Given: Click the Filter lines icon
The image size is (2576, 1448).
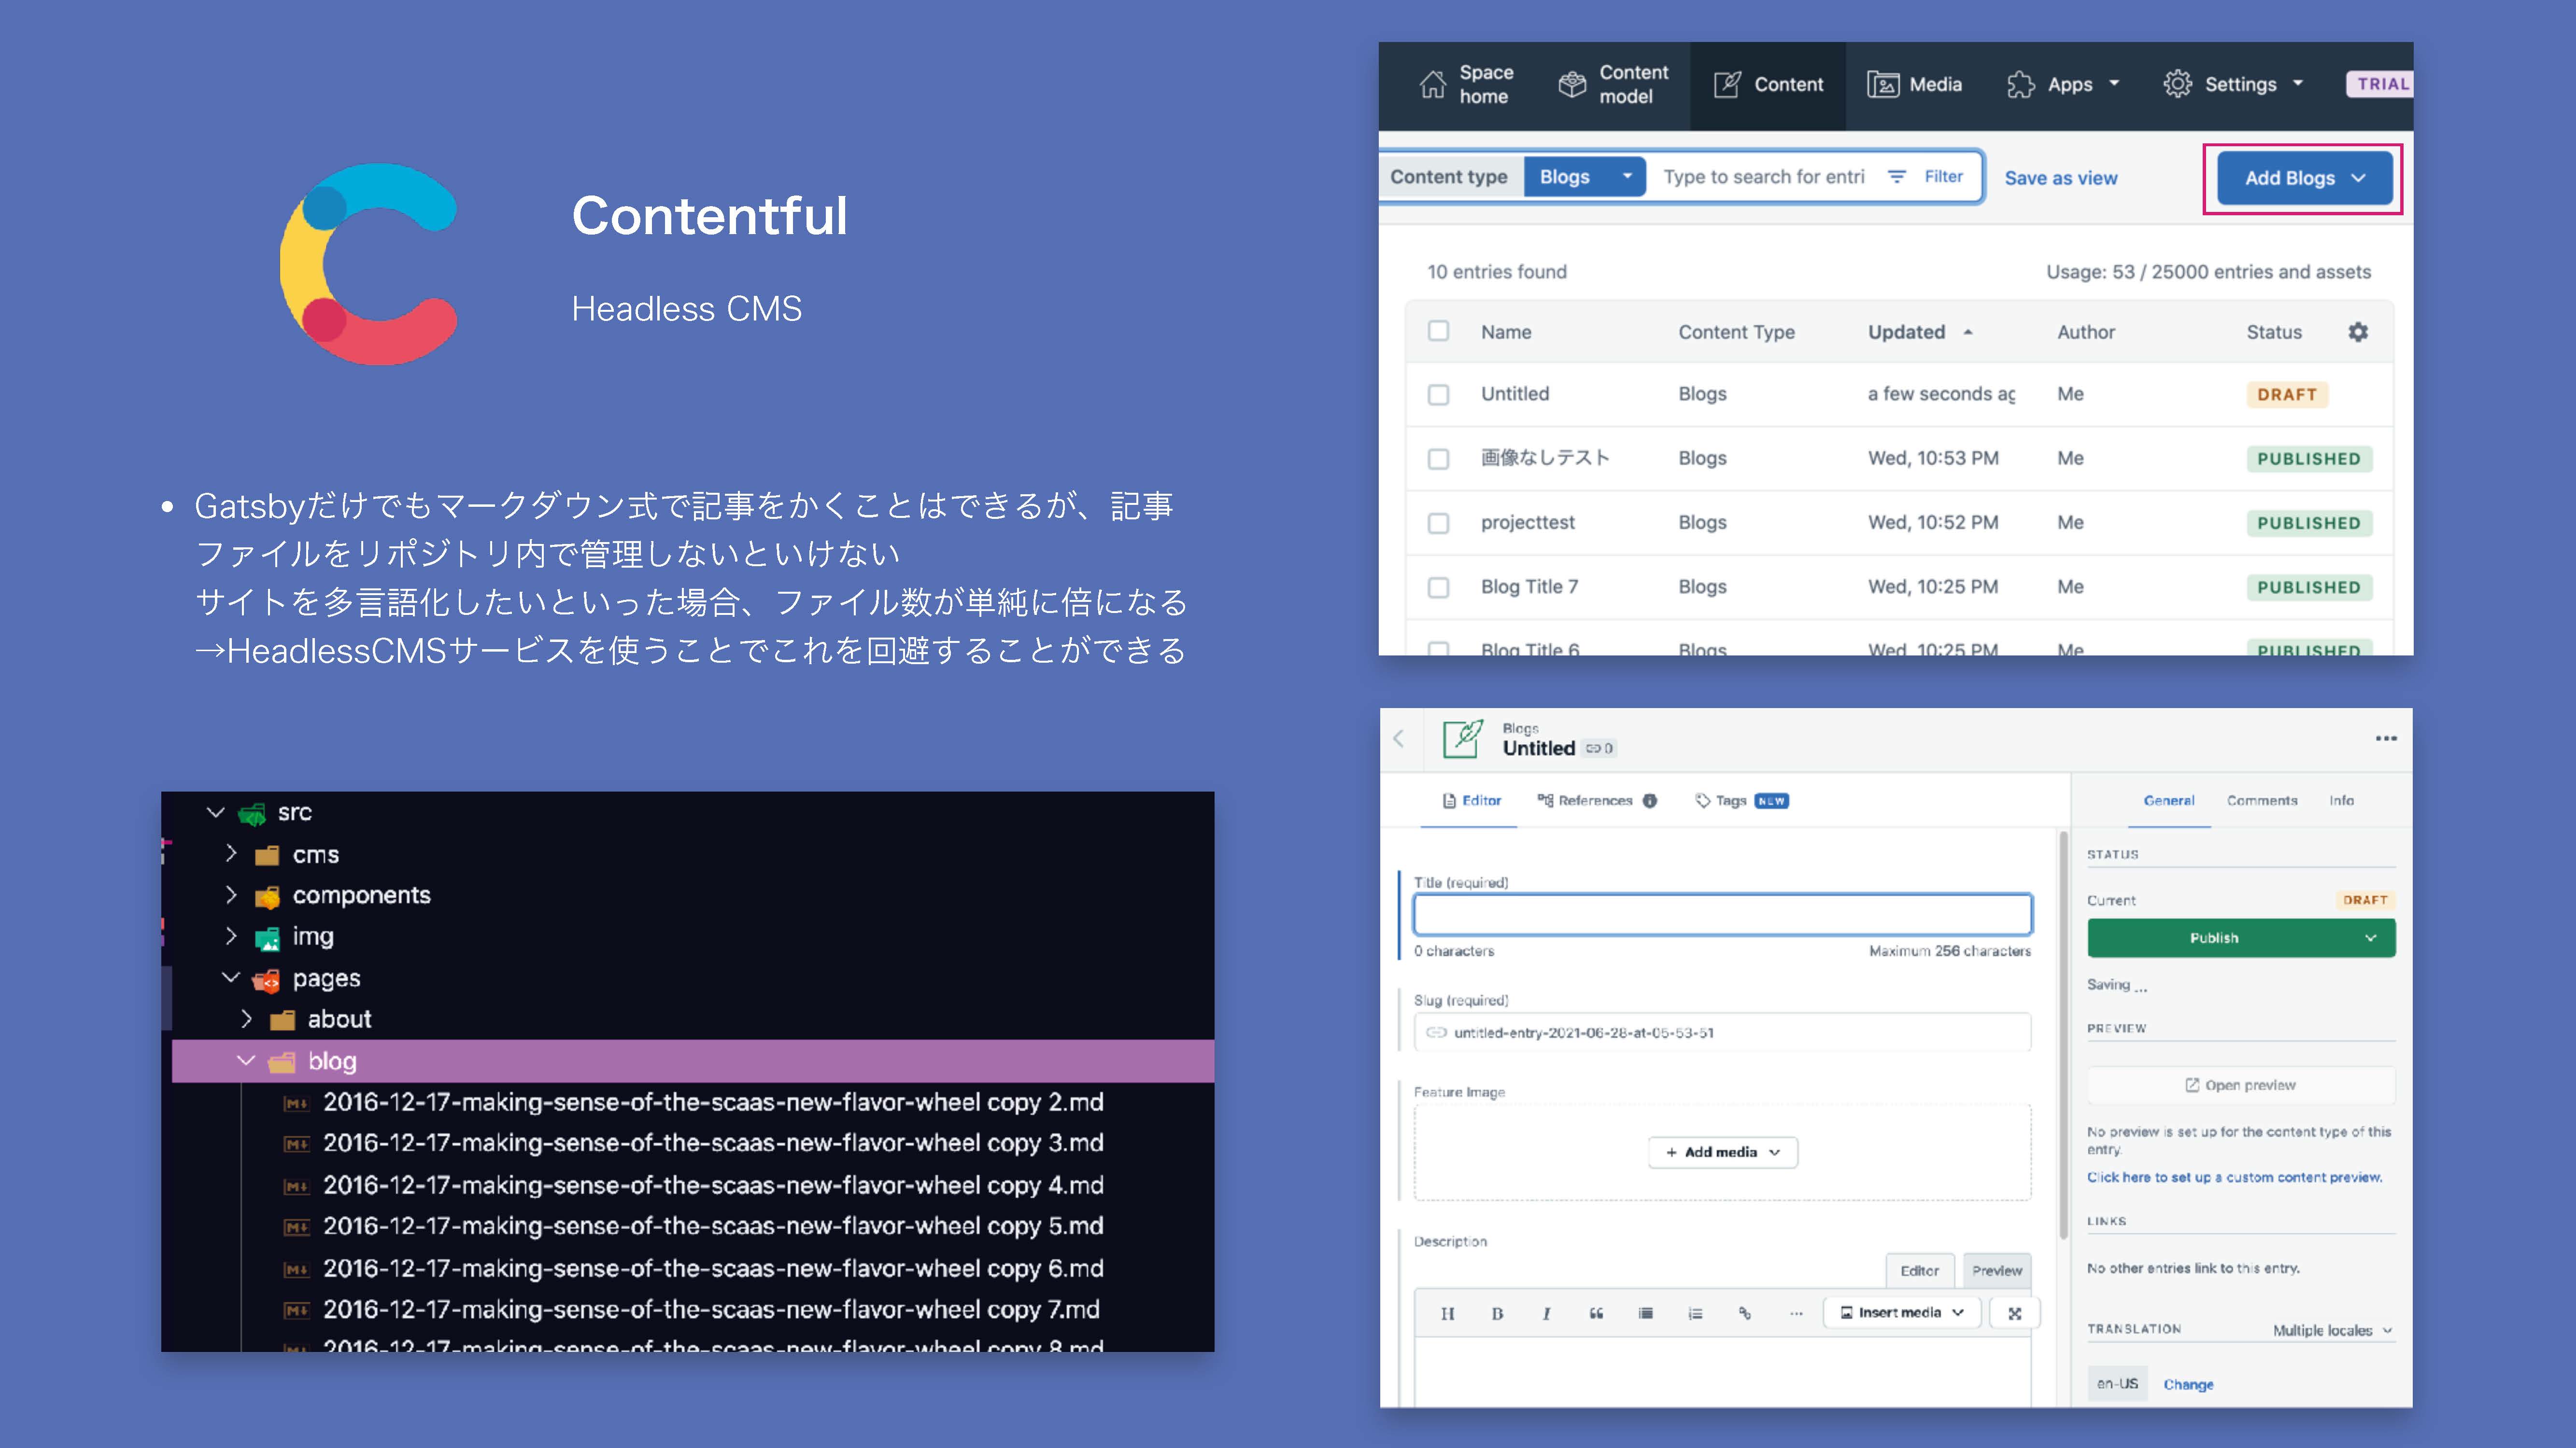Looking at the screenshot, I should pyautogui.click(x=1896, y=177).
